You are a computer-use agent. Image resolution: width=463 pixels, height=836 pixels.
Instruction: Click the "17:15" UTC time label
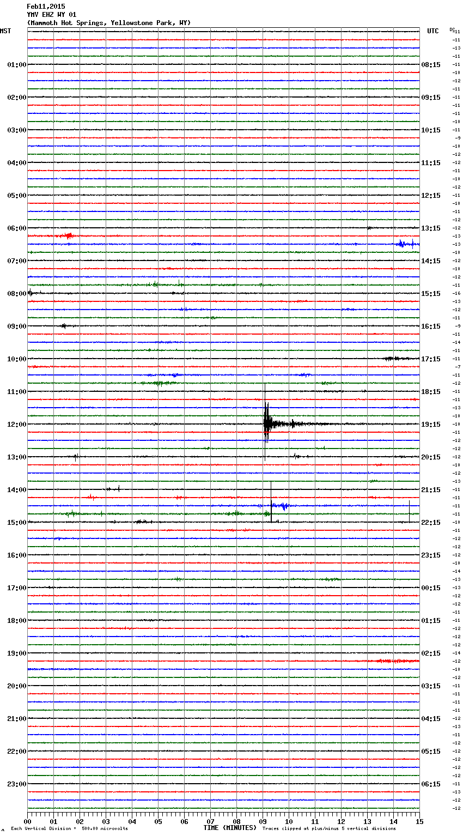431,359
